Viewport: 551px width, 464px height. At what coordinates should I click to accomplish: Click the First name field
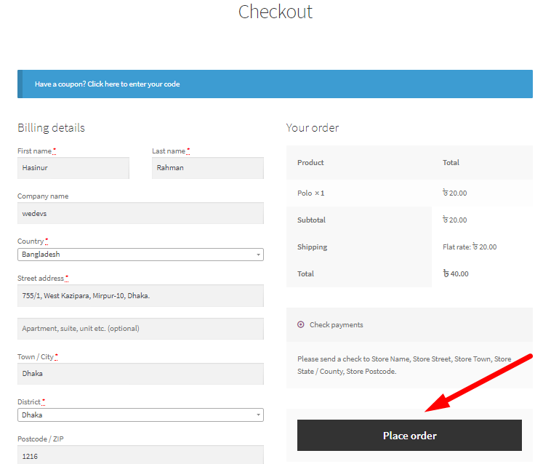[x=73, y=168]
